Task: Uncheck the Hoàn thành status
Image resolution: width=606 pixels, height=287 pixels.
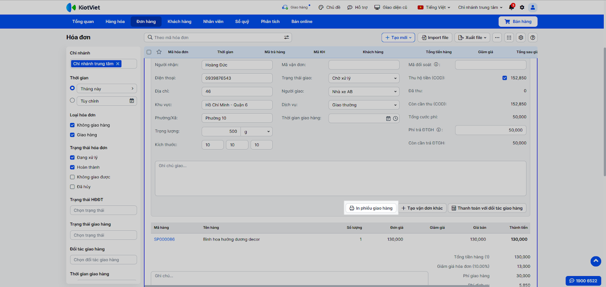Action: click(x=72, y=167)
